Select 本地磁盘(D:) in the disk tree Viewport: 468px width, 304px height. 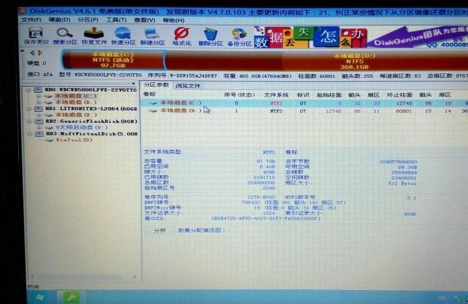click(76, 102)
